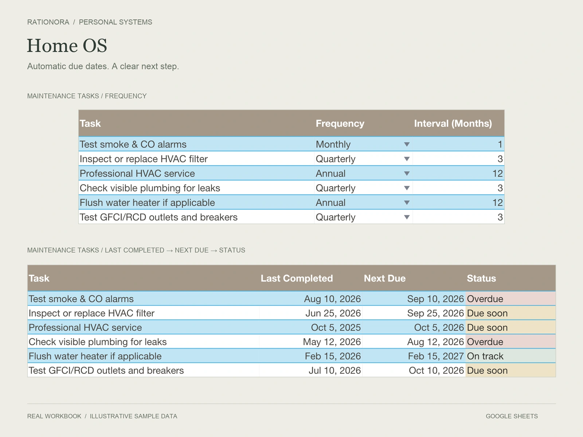583x437 pixels.
Task: Select 'Flush water heater if applicable' in frequency table
Action: (x=196, y=202)
